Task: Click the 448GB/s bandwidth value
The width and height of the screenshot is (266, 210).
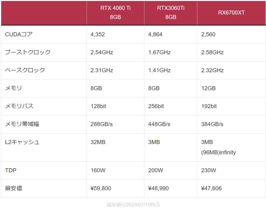Action: pyautogui.click(x=159, y=124)
